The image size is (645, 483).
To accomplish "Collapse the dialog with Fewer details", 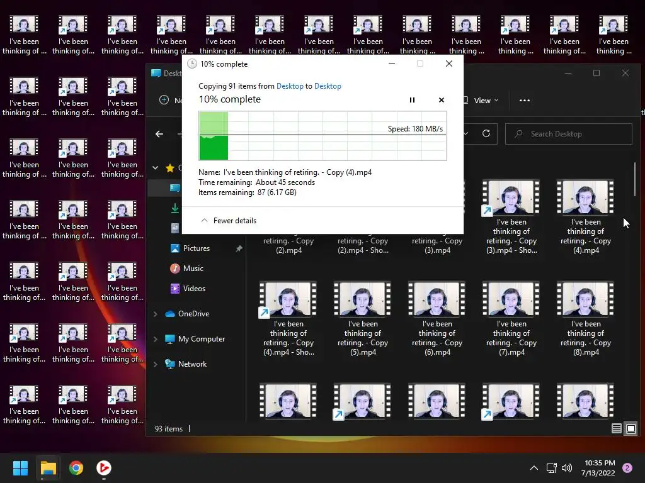I will point(228,221).
